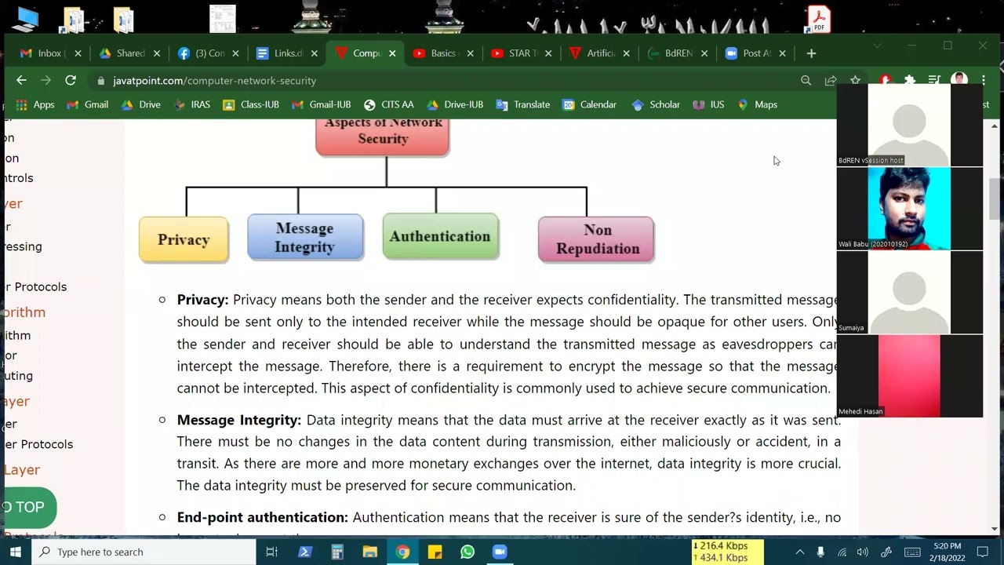The image size is (1004, 565).
Task: Open the media control playlist icon
Action: point(934,80)
